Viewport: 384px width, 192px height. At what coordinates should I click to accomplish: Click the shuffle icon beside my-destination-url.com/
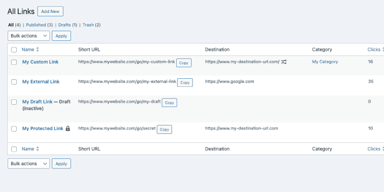(284, 62)
